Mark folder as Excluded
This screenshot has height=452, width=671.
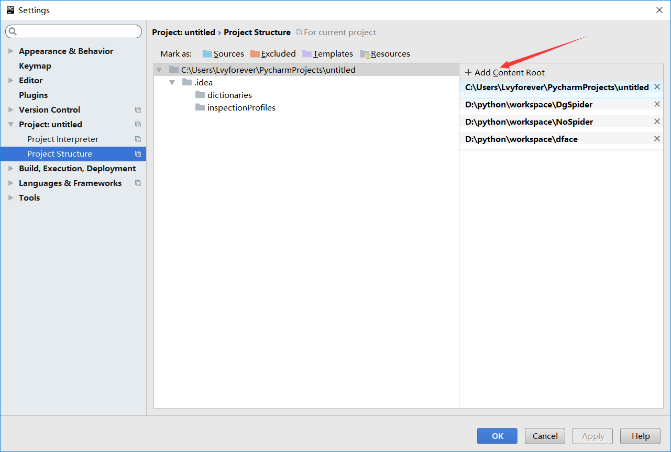(273, 54)
